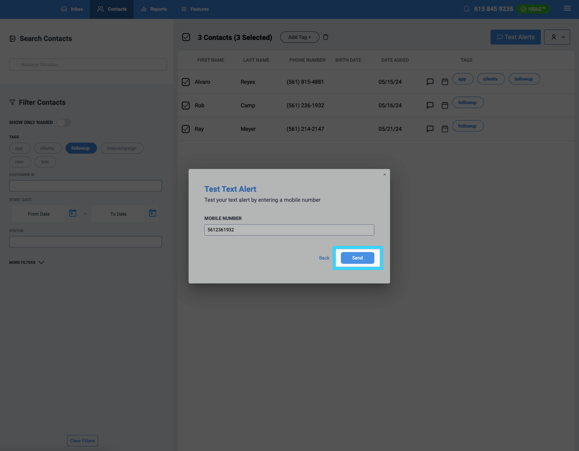Screen dimensions: 579x451
Task: Uncheck the Rob Camp row checkbox
Action: click(x=186, y=106)
